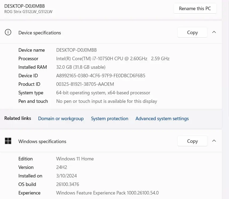
Task: Collapse the Device specifications section
Action: (x=214, y=32)
